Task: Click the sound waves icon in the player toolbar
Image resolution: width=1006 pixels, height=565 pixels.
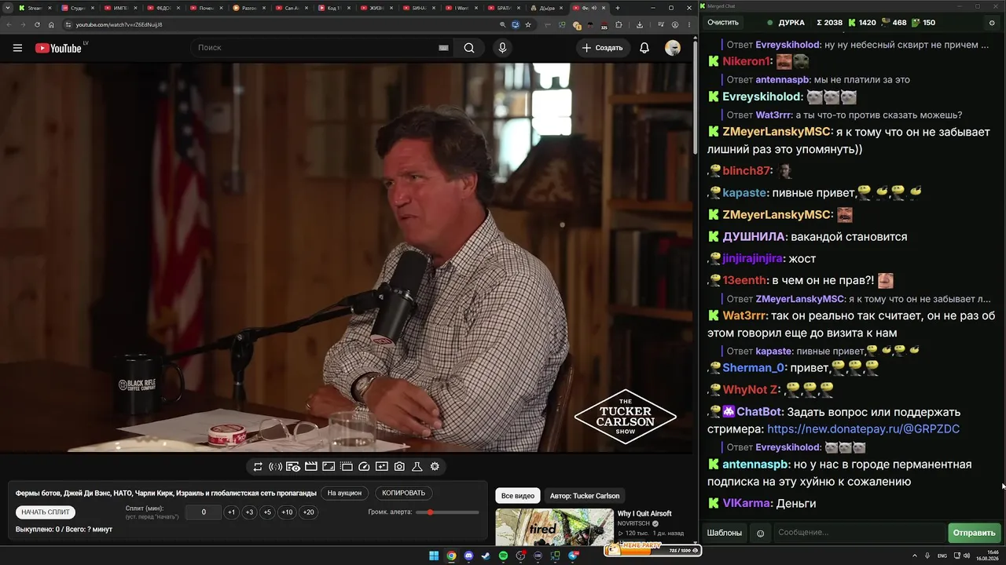Action: point(275,467)
